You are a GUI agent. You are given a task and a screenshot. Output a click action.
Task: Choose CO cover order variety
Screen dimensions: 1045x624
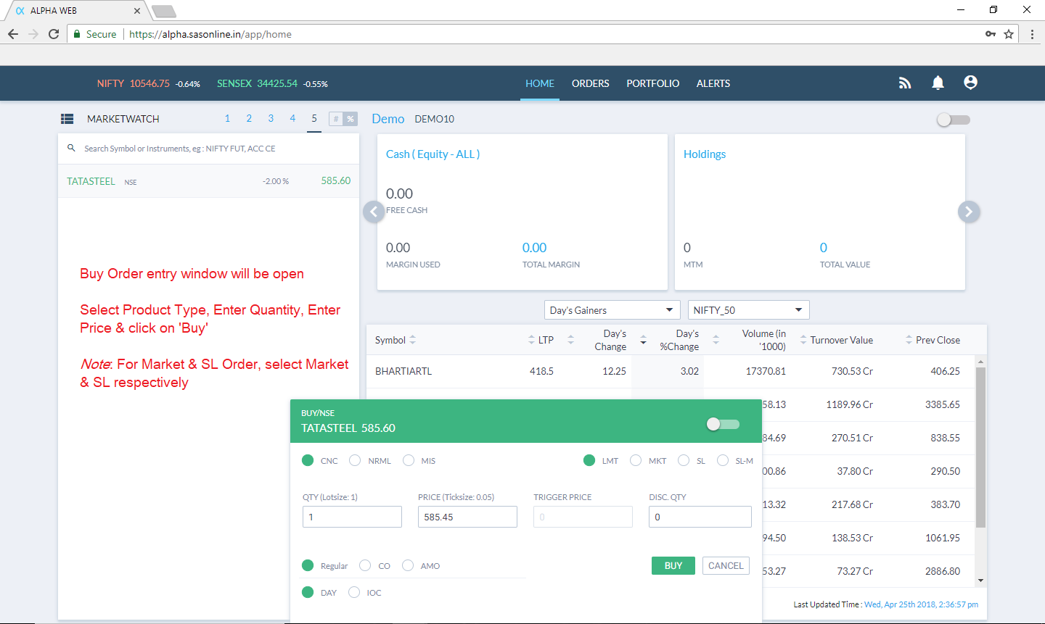[x=365, y=565]
